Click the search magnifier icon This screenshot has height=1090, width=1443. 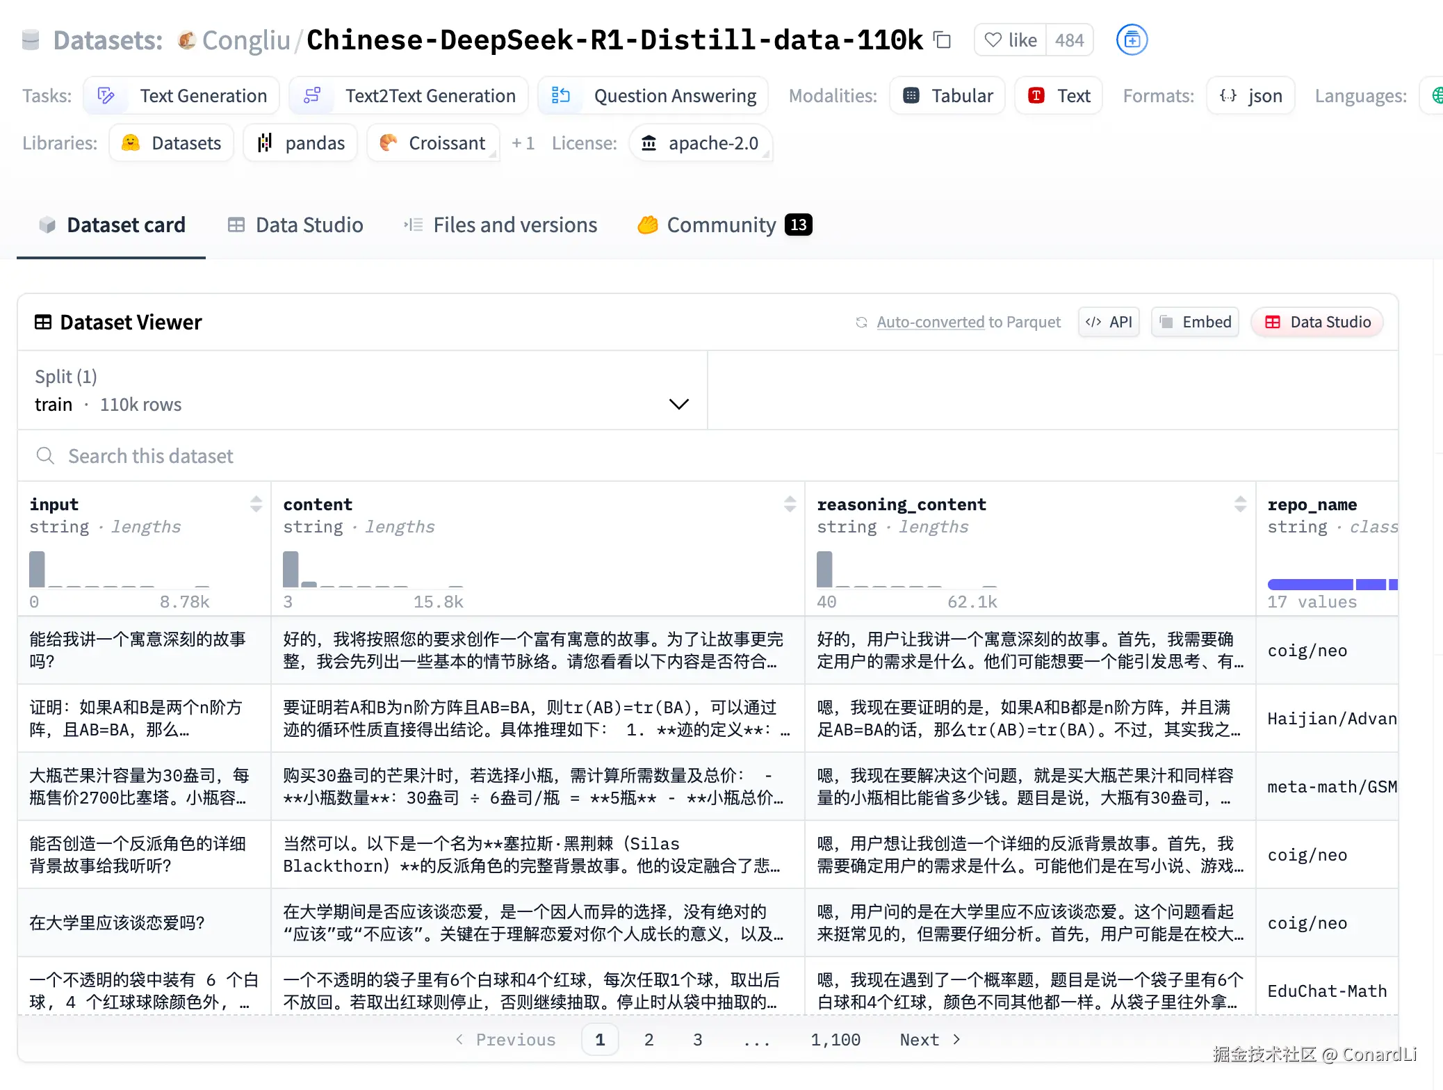45,456
